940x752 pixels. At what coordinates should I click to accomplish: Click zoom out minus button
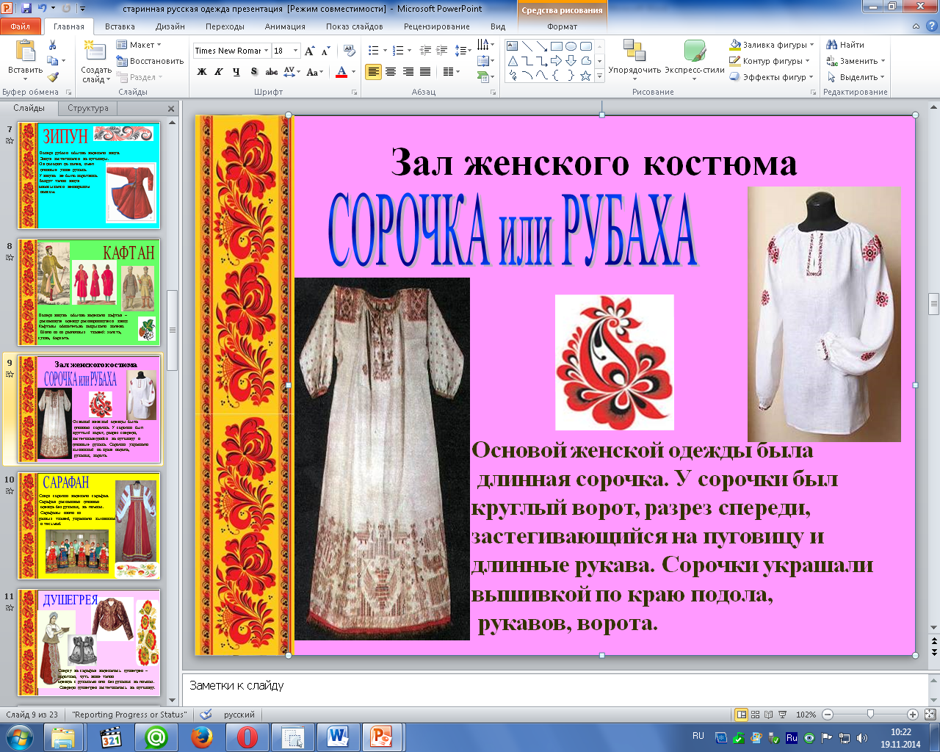click(x=828, y=715)
